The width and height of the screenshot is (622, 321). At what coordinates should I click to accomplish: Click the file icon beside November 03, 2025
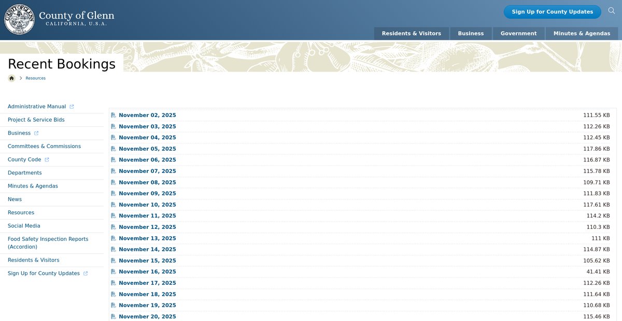(114, 126)
